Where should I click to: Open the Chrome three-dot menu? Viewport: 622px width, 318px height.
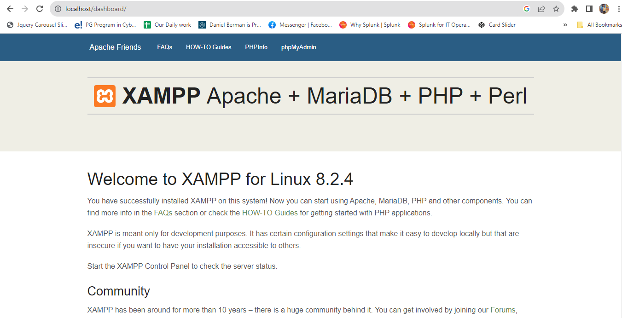click(618, 8)
